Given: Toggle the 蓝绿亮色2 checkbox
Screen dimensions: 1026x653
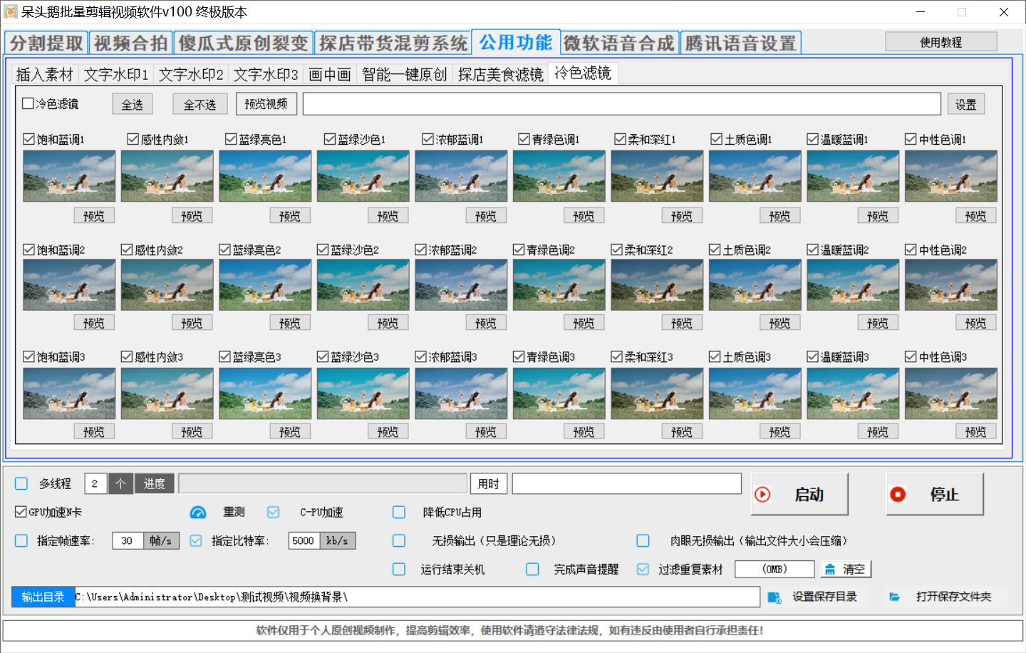Looking at the screenshot, I should (x=224, y=250).
